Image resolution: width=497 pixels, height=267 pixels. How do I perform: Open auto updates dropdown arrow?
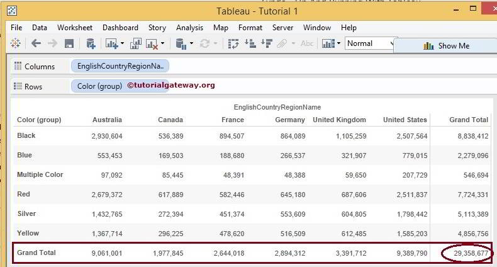191,43
